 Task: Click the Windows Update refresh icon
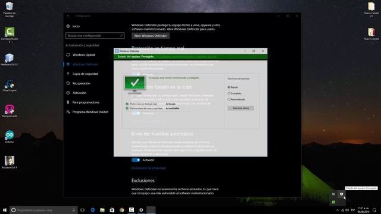pos(68,55)
